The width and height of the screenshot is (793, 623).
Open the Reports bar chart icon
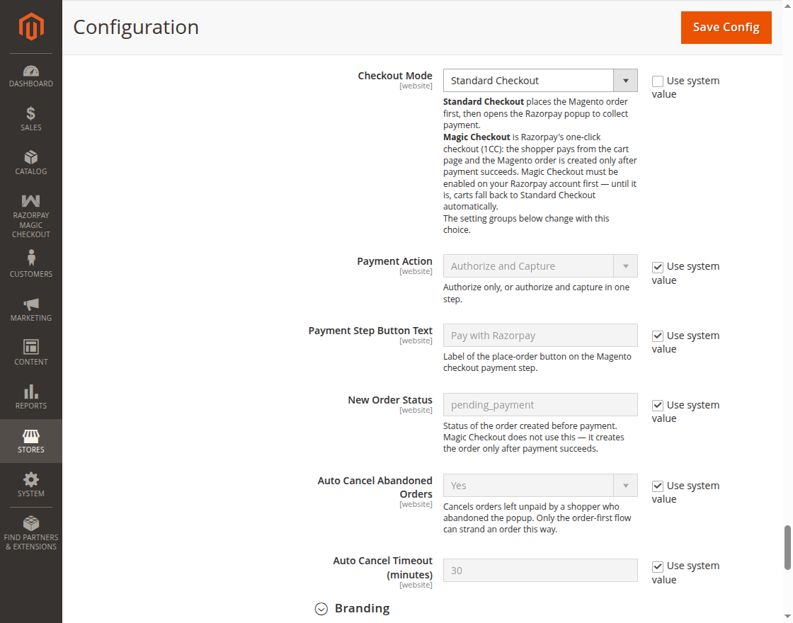(31, 391)
